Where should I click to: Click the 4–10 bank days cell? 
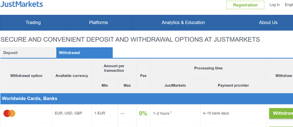tap(216, 113)
